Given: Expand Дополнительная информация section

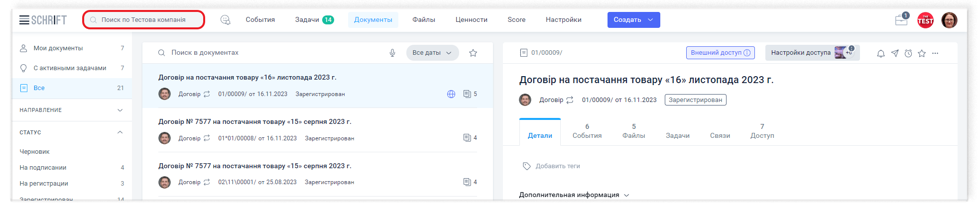Looking at the screenshot, I should 574,195.
